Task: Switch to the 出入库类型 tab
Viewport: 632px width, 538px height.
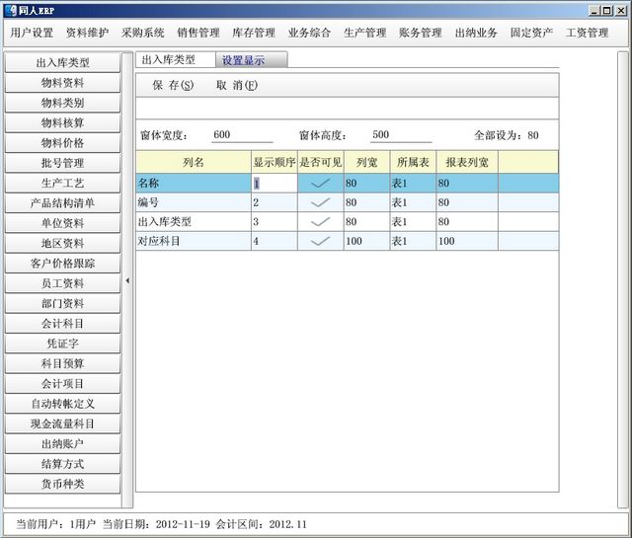Action: tap(169, 60)
